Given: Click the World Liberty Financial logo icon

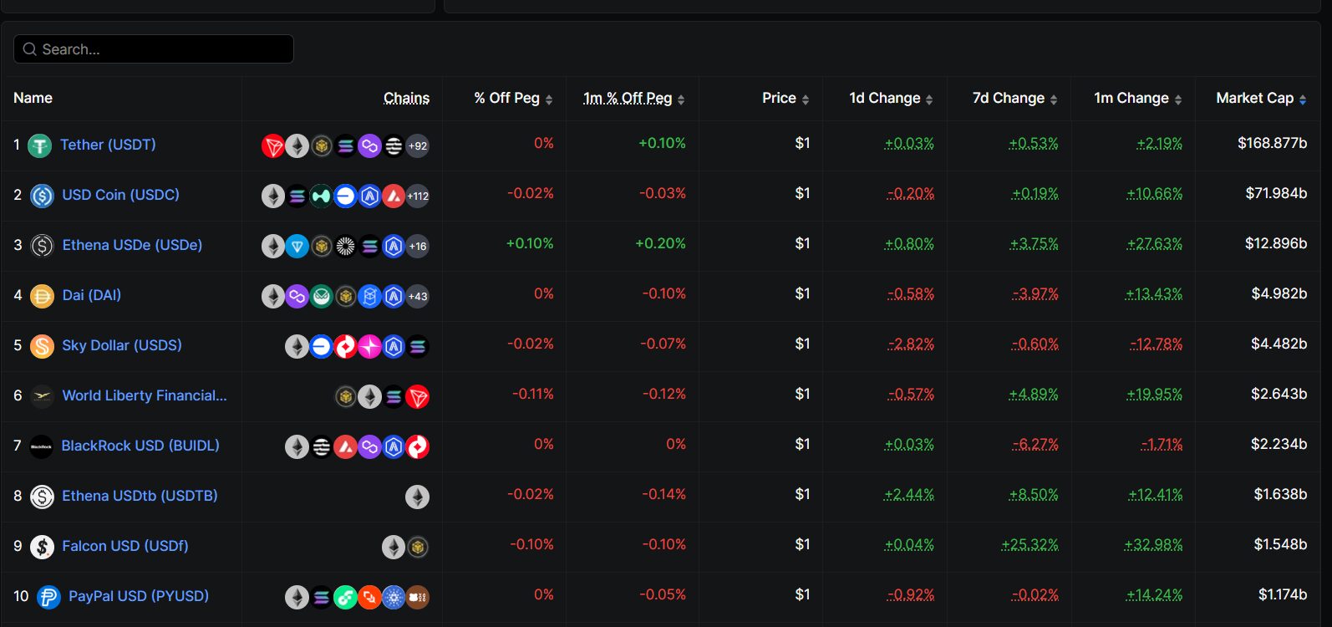Looking at the screenshot, I should point(42,396).
